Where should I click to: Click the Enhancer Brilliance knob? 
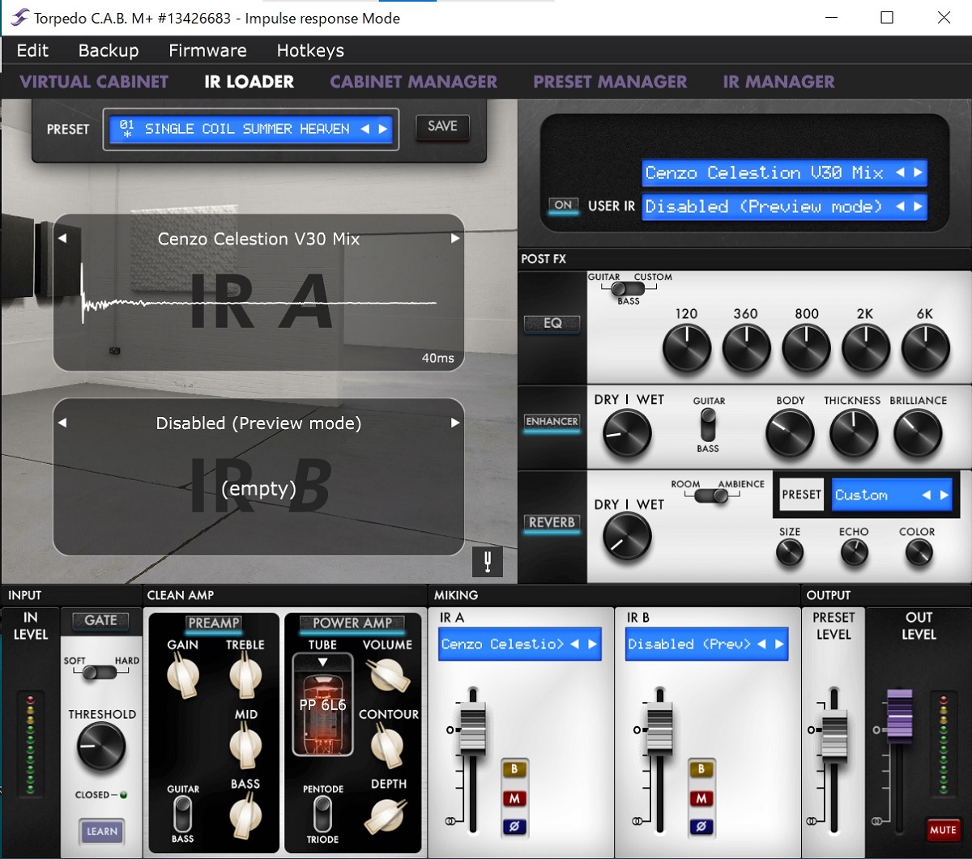click(x=918, y=434)
